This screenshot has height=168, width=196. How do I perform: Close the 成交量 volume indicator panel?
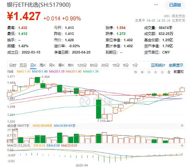coord(182,125)
